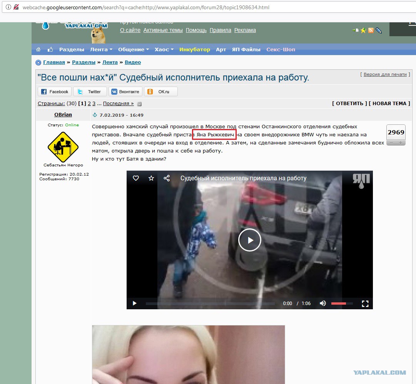
Task: Click OBrian's yellow avatar image
Action: point(63,147)
